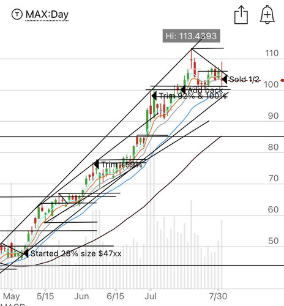Image resolution: width=284 pixels, height=306 pixels.
Task: Tap the Jul date axis label
Action: (151, 296)
